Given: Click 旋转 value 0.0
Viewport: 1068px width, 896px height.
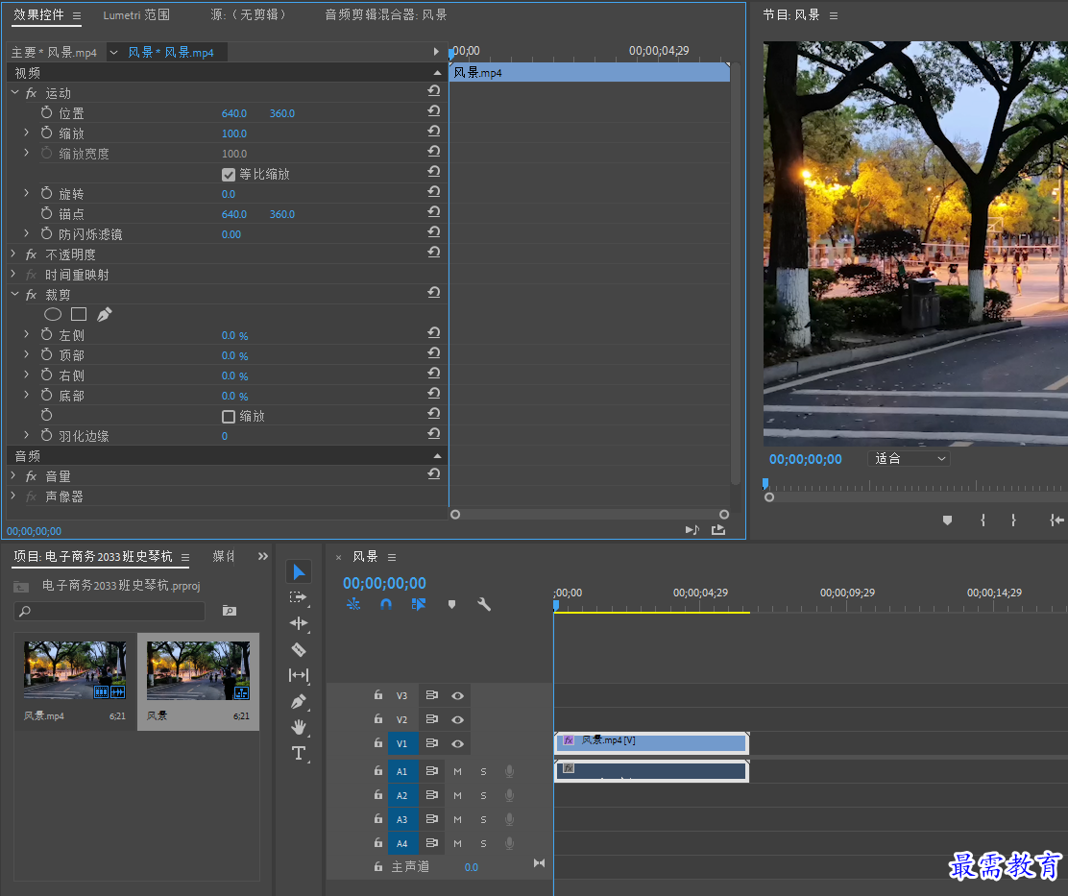Looking at the screenshot, I should 229,194.
